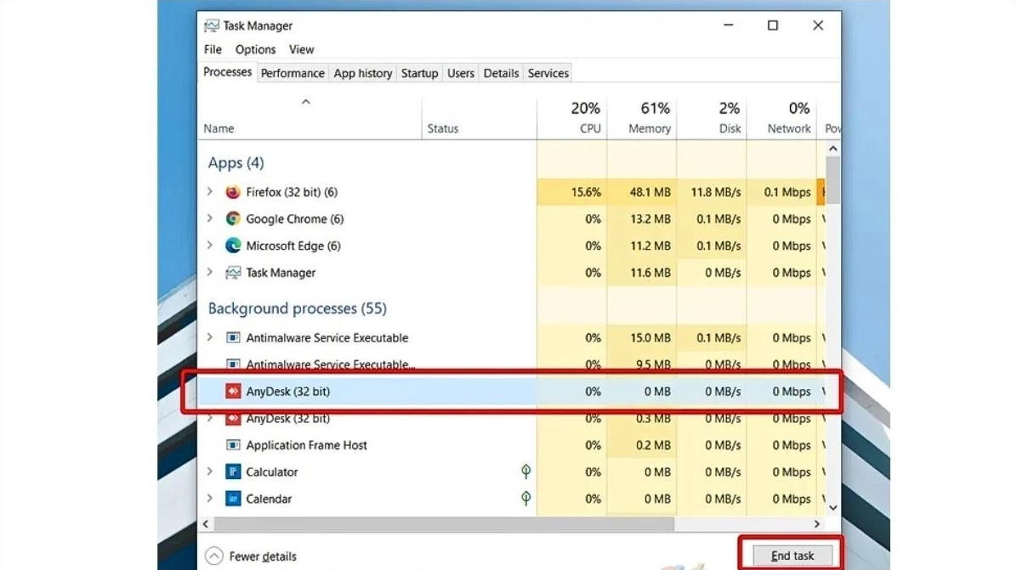This screenshot has height=570, width=1017.
Task: Click the Calendar process icon
Action: 231,499
